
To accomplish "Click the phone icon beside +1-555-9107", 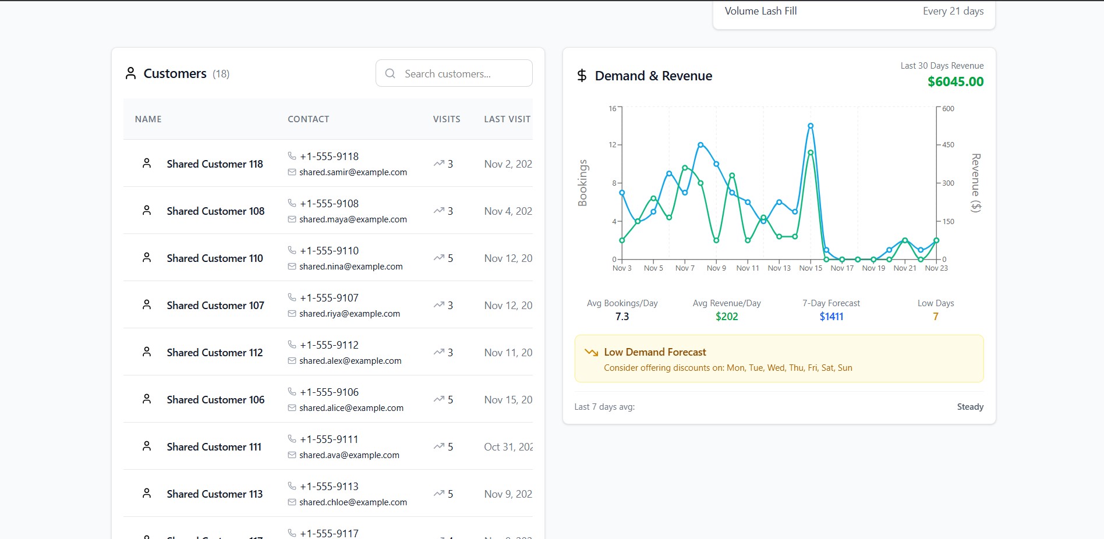I will [x=292, y=297].
